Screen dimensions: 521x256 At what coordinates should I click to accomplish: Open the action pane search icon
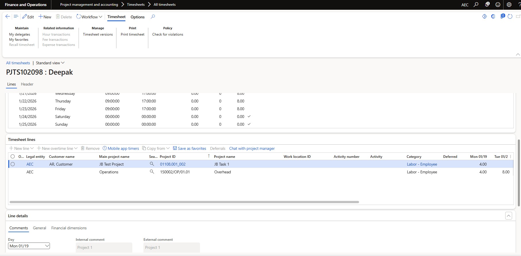153,17
